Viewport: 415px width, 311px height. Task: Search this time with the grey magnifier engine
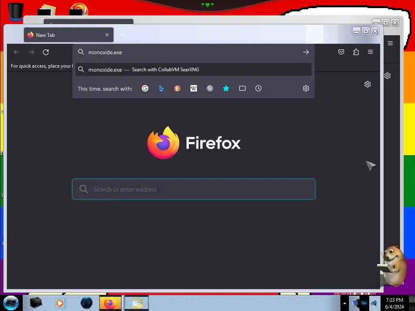(x=210, y=88)
